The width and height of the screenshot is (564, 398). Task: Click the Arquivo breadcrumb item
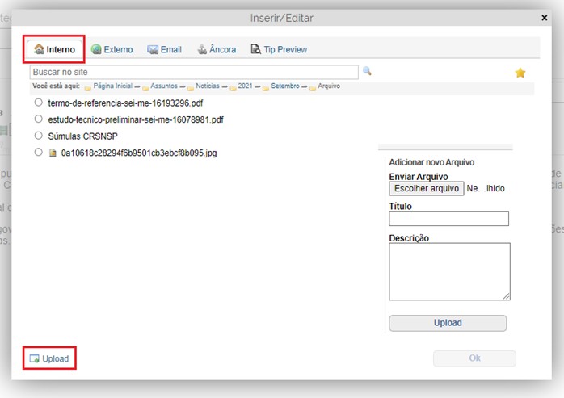[328, 86]
